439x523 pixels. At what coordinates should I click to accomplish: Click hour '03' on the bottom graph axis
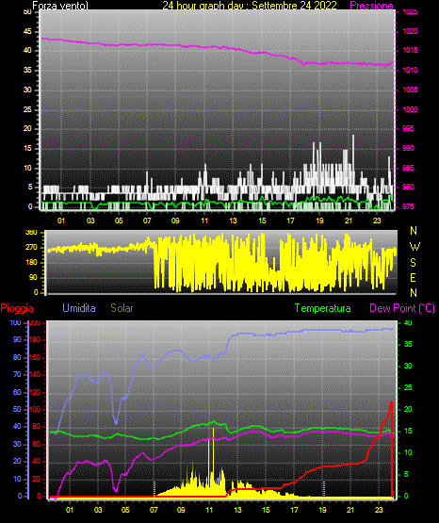(98, 510)
